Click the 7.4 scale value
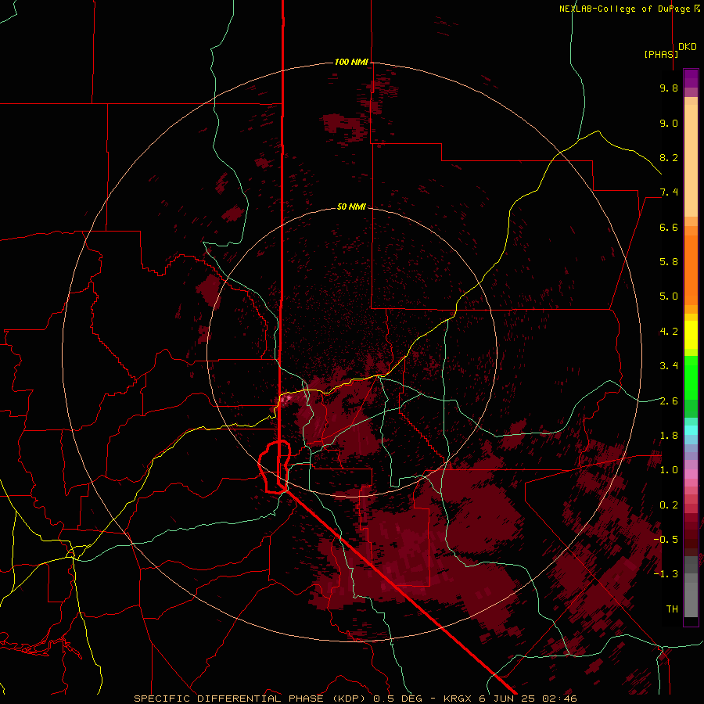This screenshot has height=704, width=704. [x=669, y=192]
